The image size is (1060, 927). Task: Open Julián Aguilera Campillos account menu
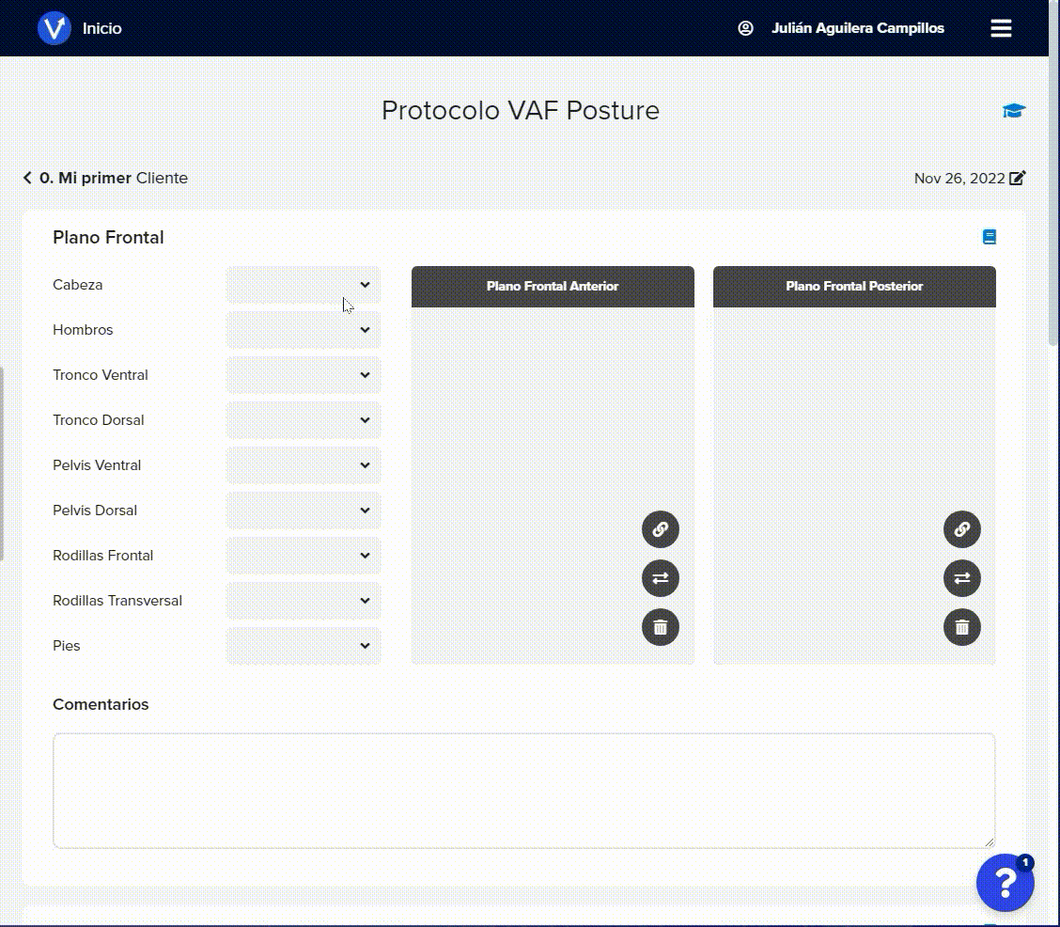click(857, 28)
